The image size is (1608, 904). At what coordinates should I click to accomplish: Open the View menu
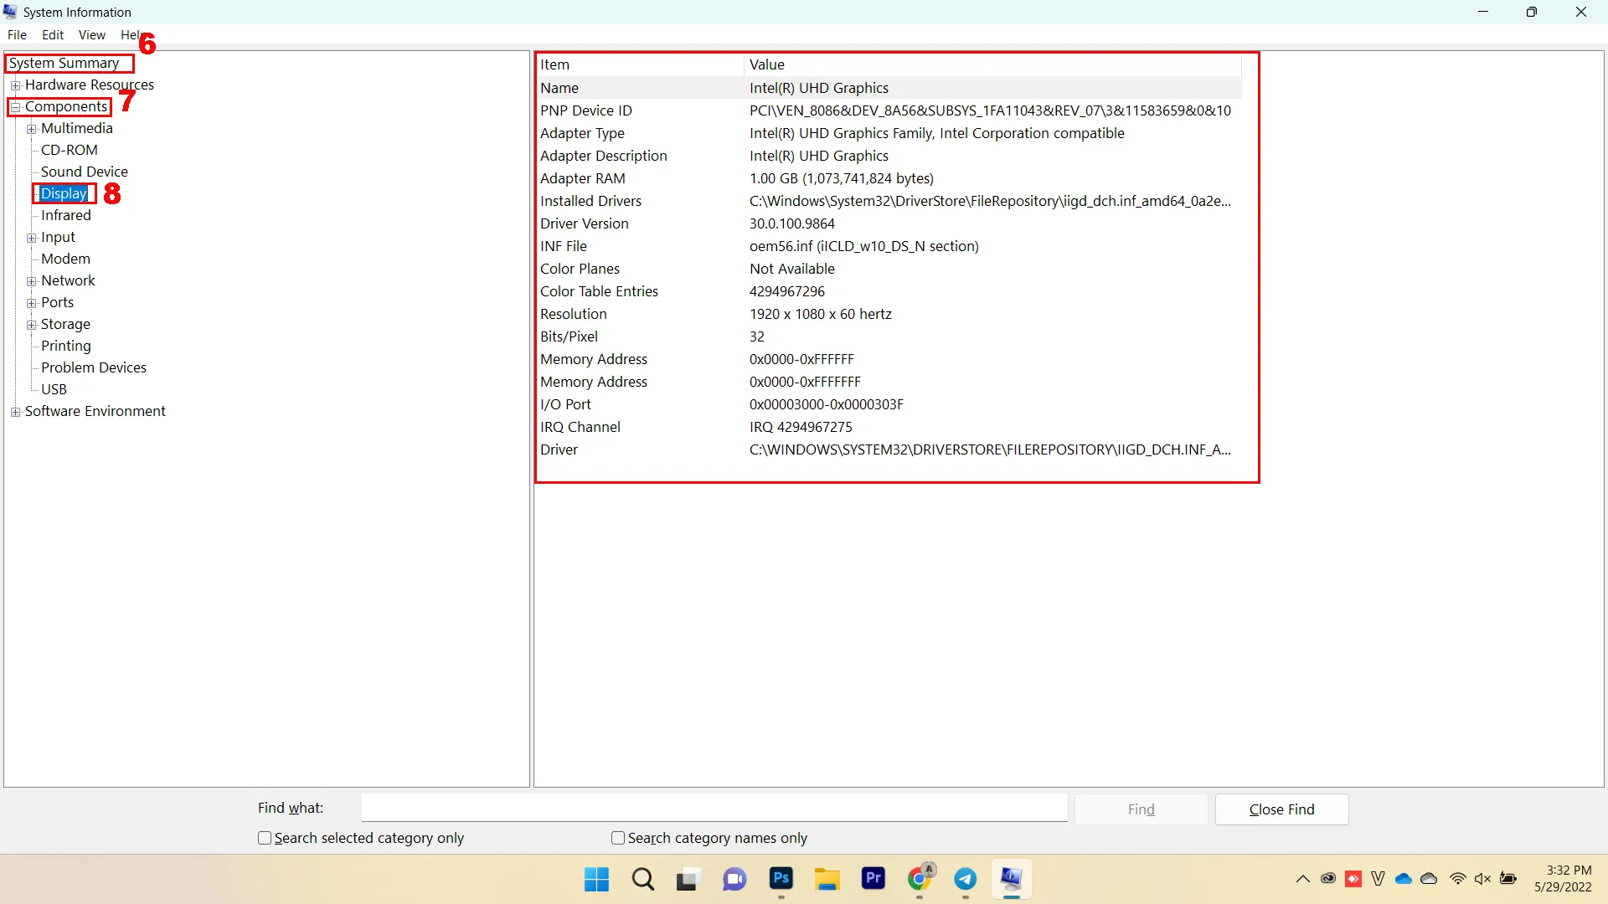tap(91, 35)
